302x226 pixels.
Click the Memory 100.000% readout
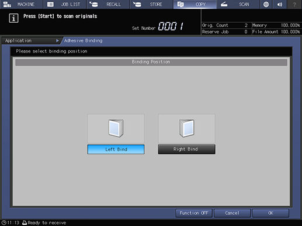pos(276,25)
